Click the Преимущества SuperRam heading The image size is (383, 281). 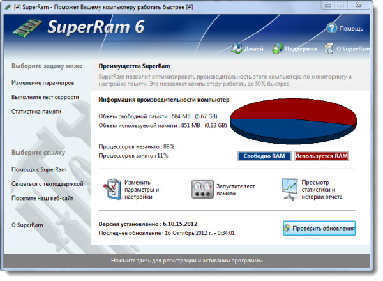(134, 66)
